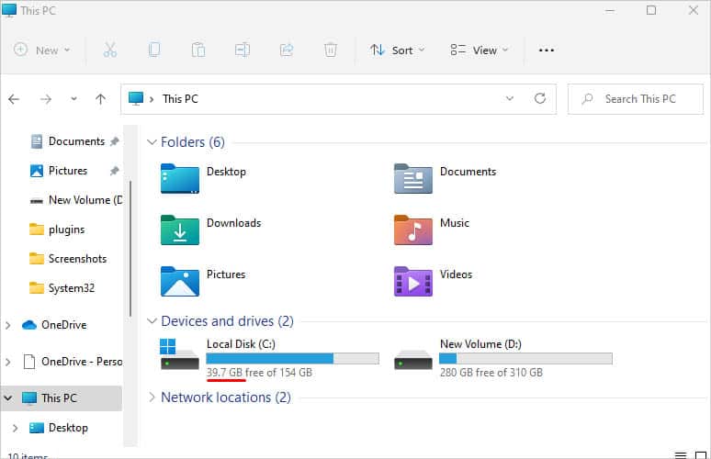Go back with the left arrow
The height and width of the screenshot is (459, 711).
pos(14,99)
